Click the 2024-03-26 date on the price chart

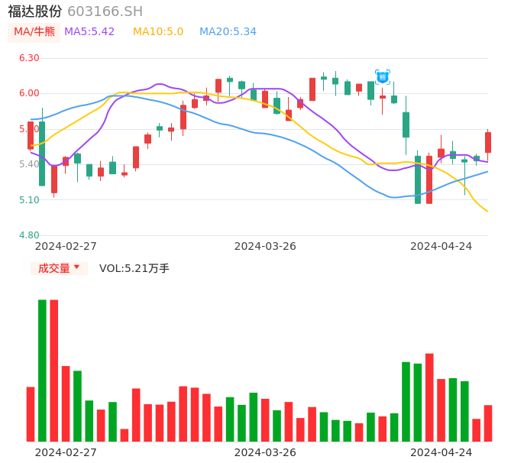point(265,246)
